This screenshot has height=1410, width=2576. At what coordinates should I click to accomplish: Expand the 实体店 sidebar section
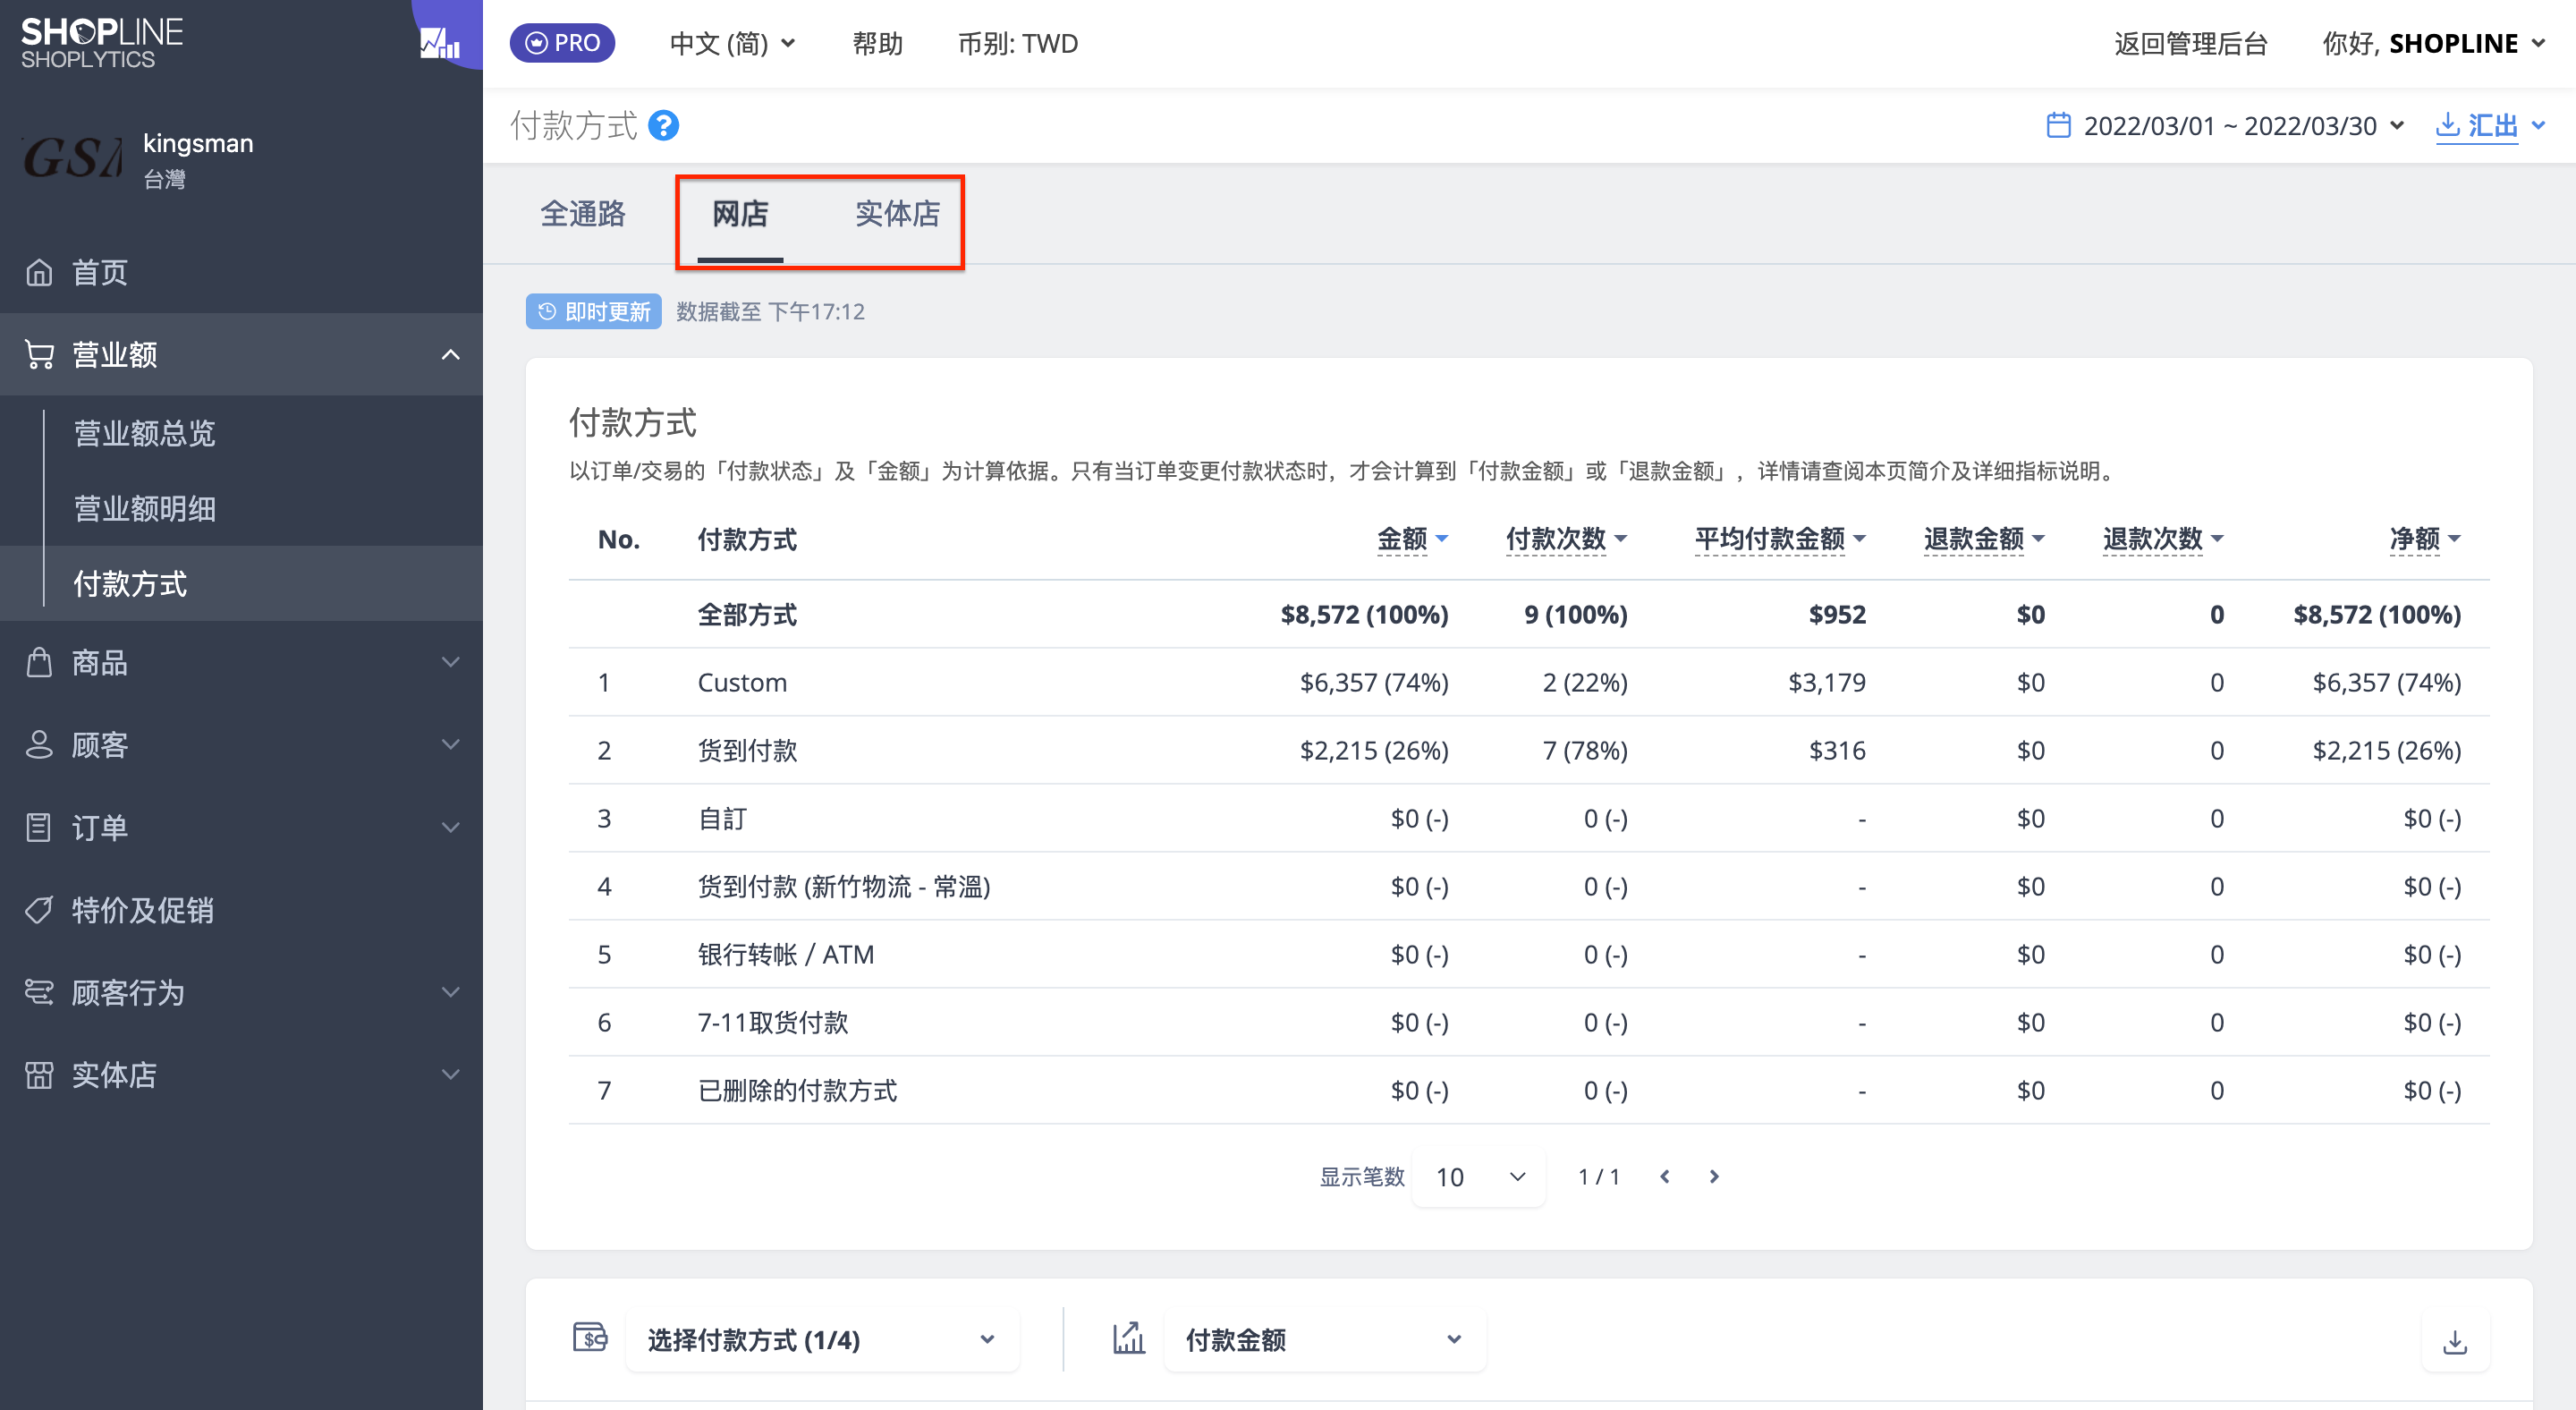coord(241,1074)
